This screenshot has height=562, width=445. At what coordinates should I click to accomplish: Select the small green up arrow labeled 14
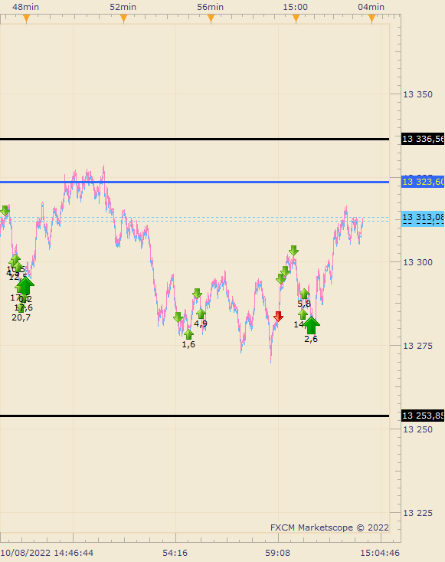(303, 314)
